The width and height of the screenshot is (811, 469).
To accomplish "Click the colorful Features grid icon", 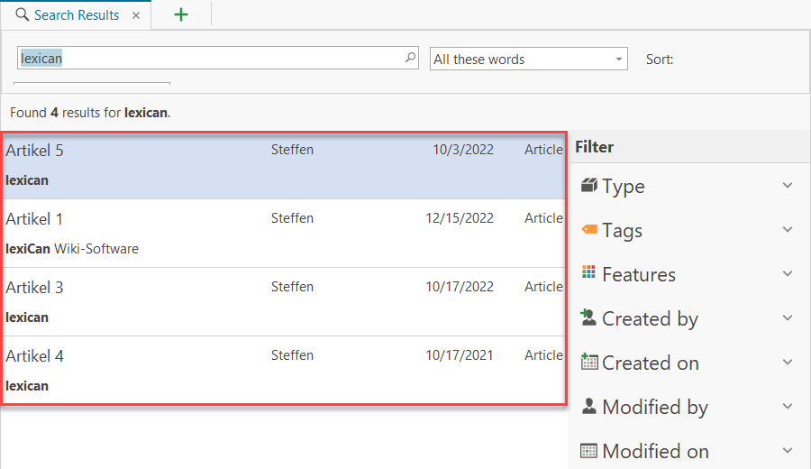I will [x=589, y=273].
